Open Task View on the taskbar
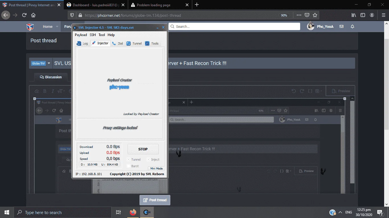This screenshot has height=218, width=389. click(118, 212)
